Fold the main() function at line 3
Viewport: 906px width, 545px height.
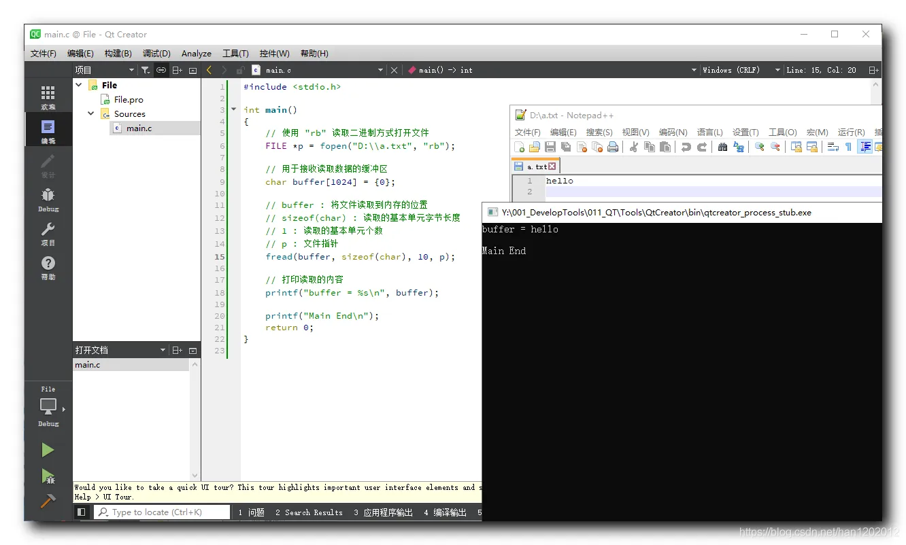click(x=234, y=109)
